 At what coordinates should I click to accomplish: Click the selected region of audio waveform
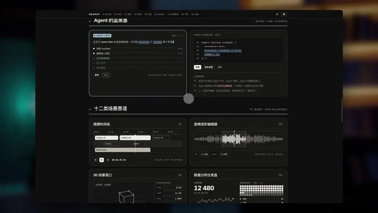click(234, 139)
